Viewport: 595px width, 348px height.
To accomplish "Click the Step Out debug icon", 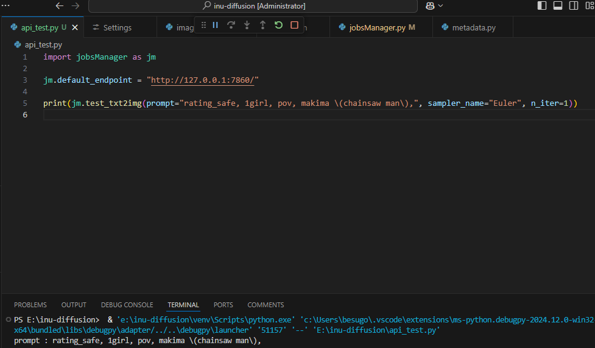I will pos(262,25).
